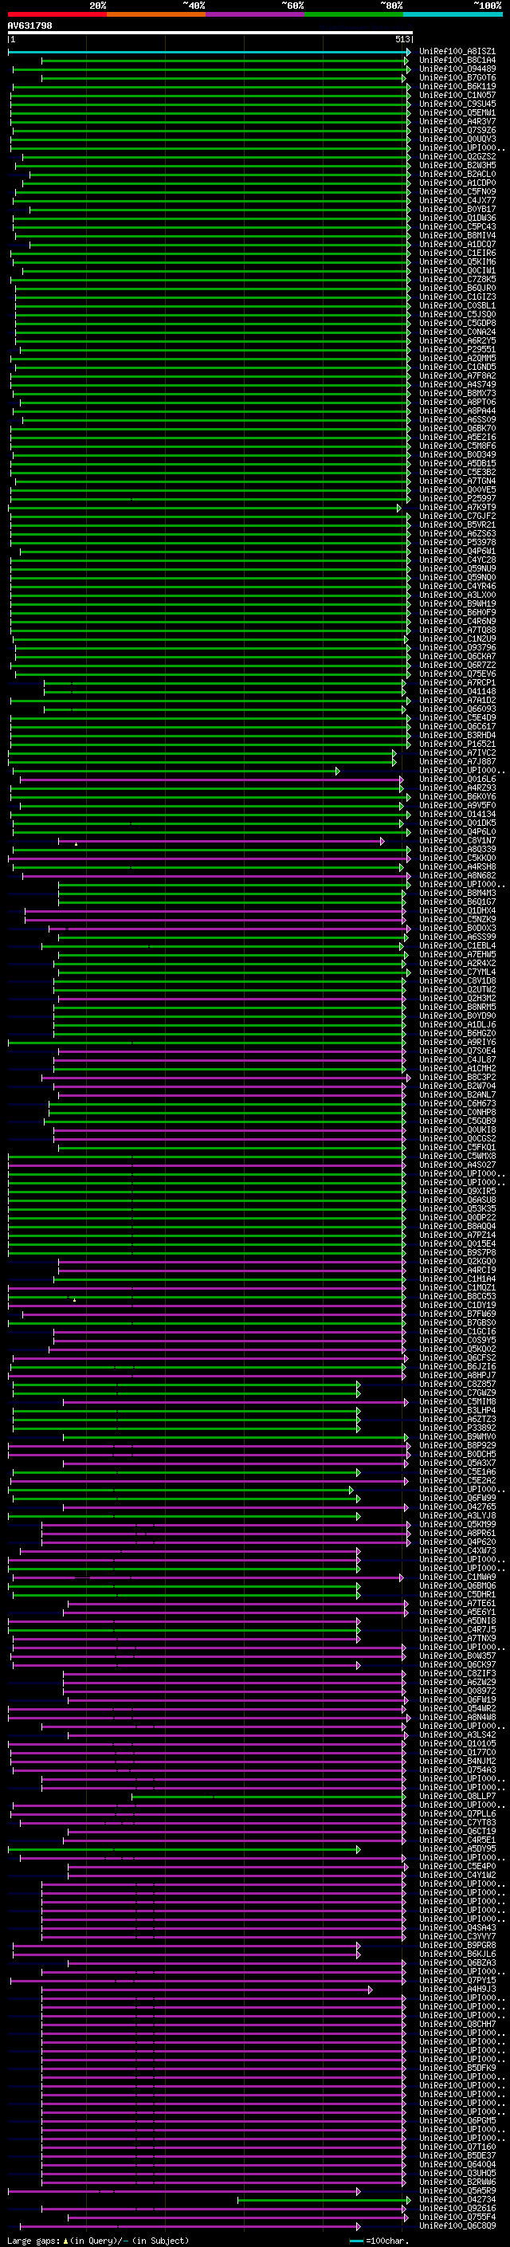Open entry UniRef100_C4JL87
This screenshot has height=2247, width=510.
pos(457,1061)
